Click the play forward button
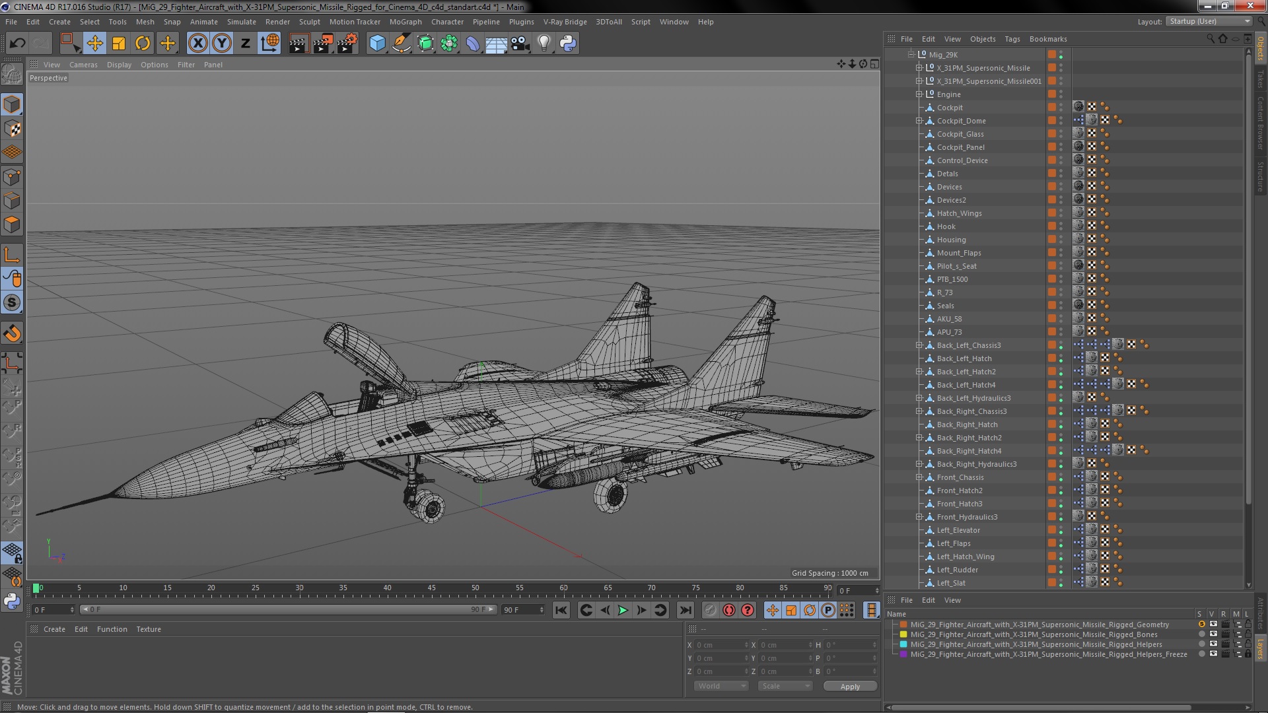1268x713 pixels. [x=623, y=611]
